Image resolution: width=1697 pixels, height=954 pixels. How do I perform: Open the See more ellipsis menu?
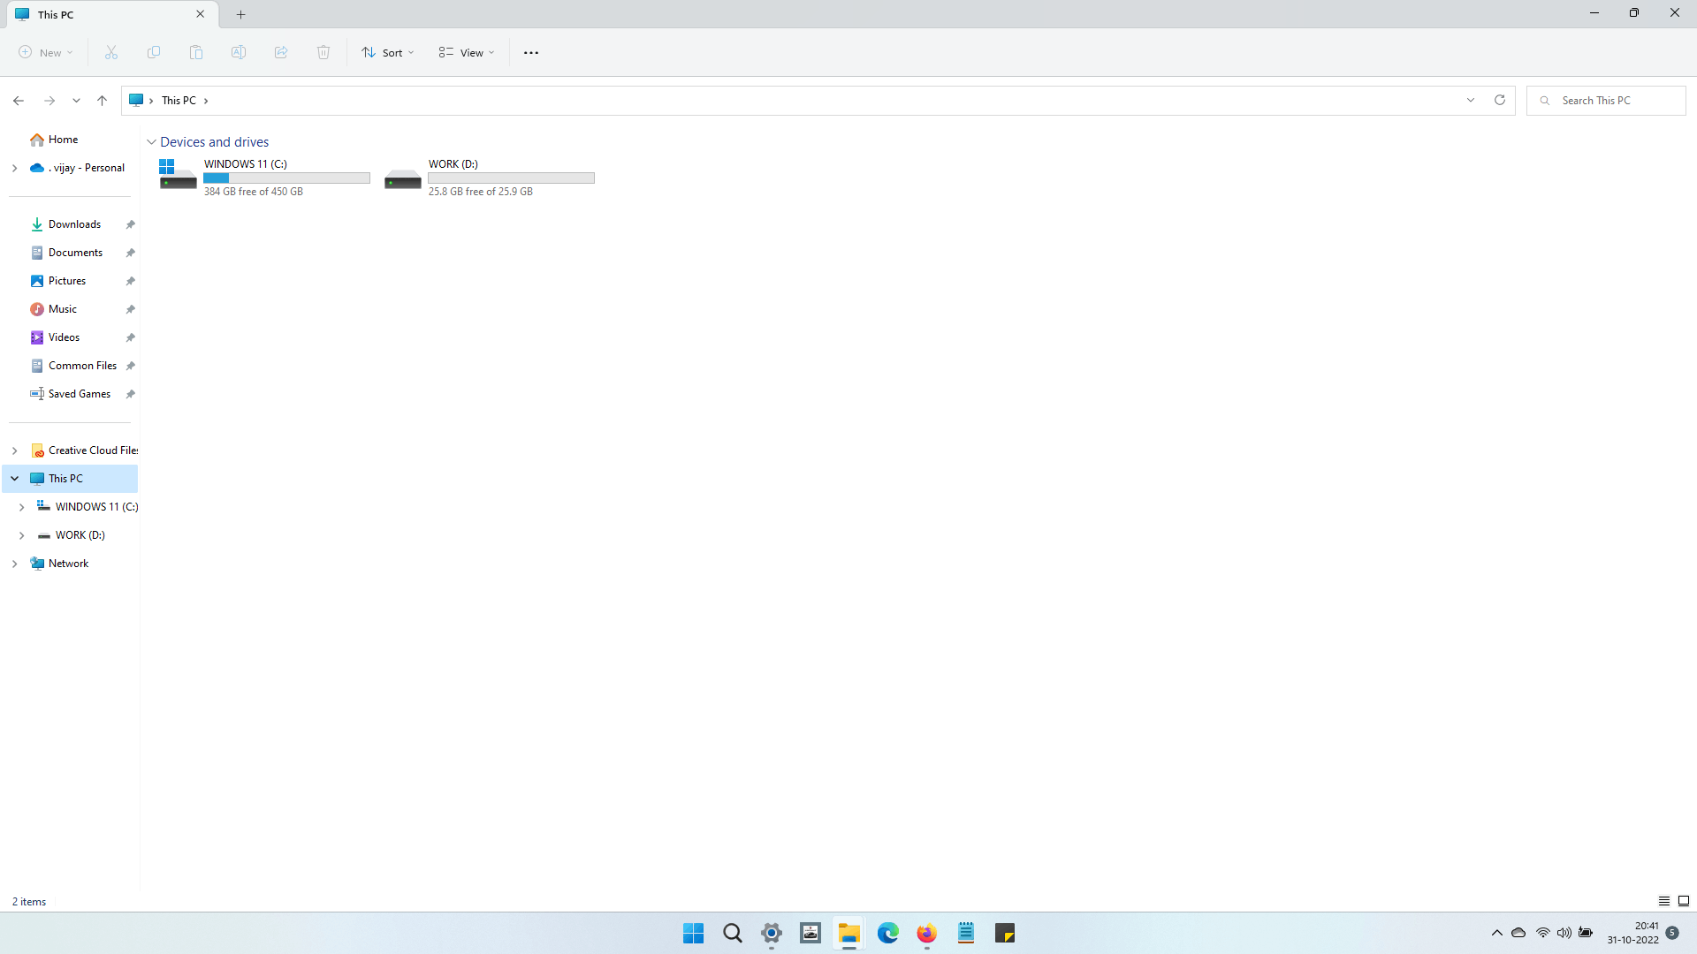tap(531, 53)
